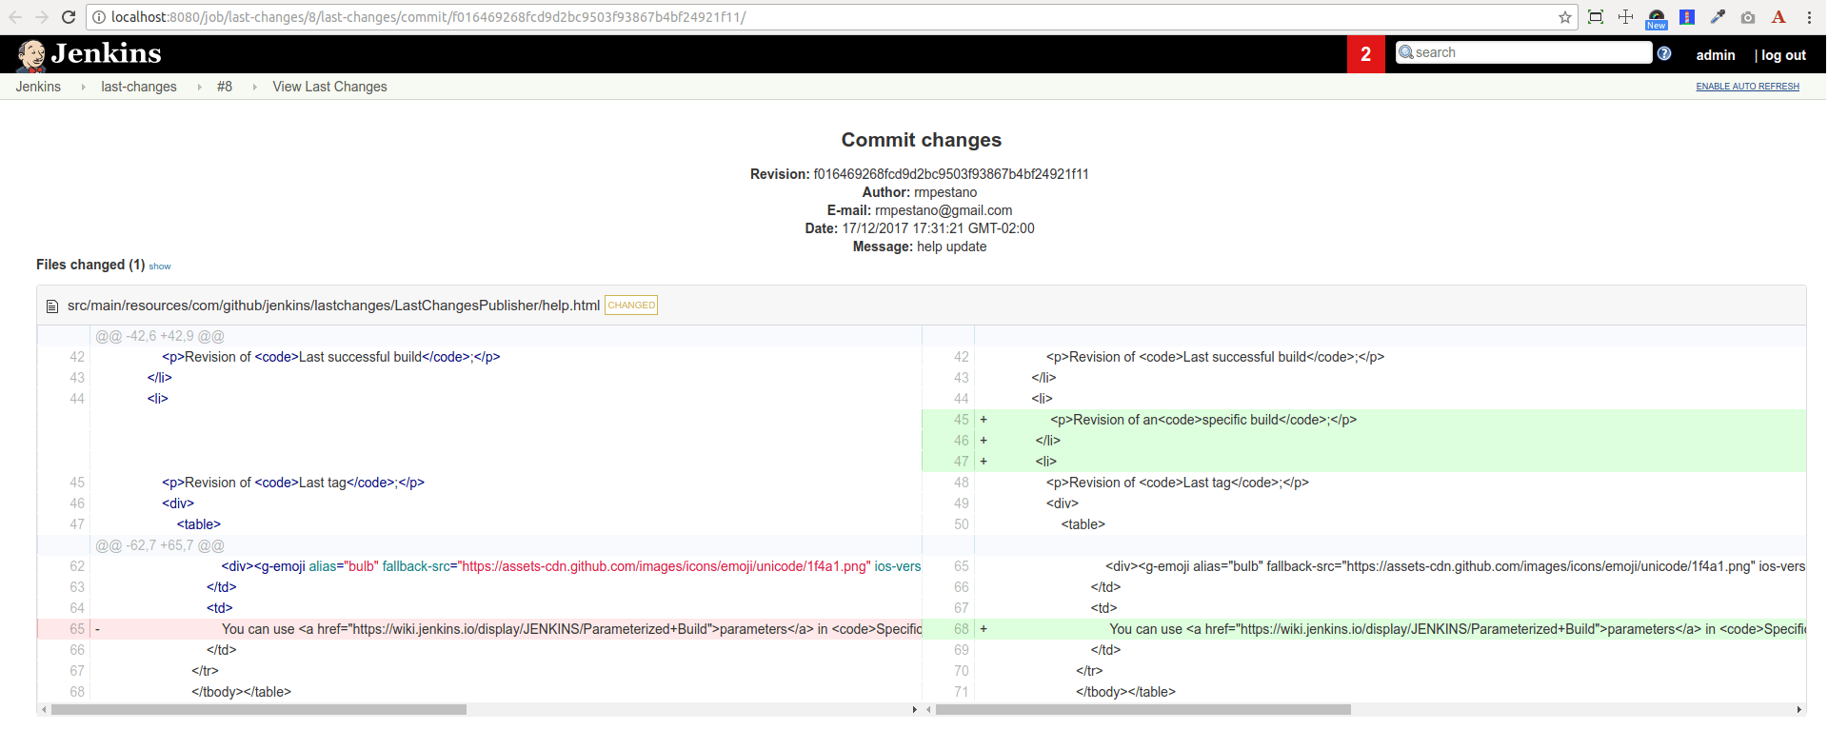1828x730 pixels.
Task: Toggle the files changed list with show
Action: pos(160,266)
